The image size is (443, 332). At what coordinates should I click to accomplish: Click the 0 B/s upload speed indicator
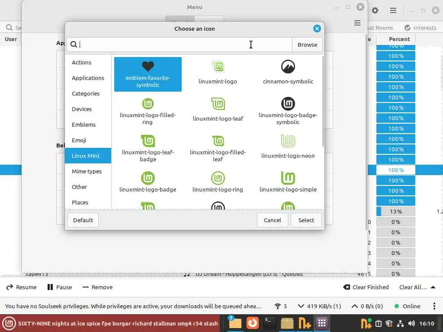tap(367, 306)
